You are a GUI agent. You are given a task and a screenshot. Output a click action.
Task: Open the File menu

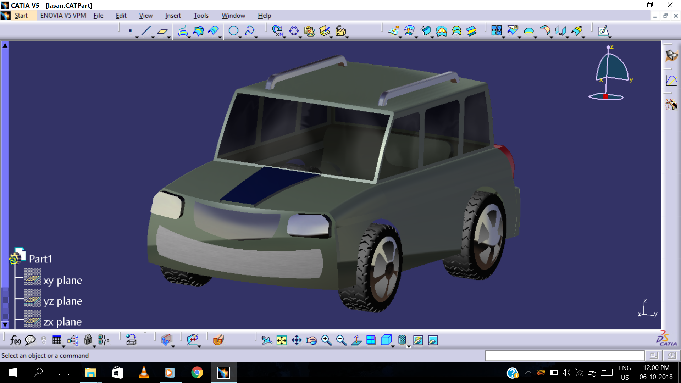point(98,16)
